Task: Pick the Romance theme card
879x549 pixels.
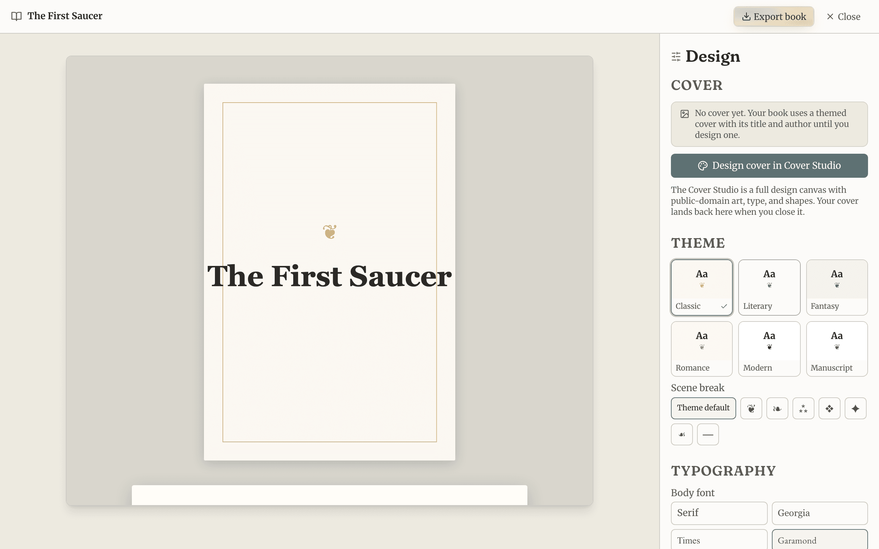Action: [702, 349]
